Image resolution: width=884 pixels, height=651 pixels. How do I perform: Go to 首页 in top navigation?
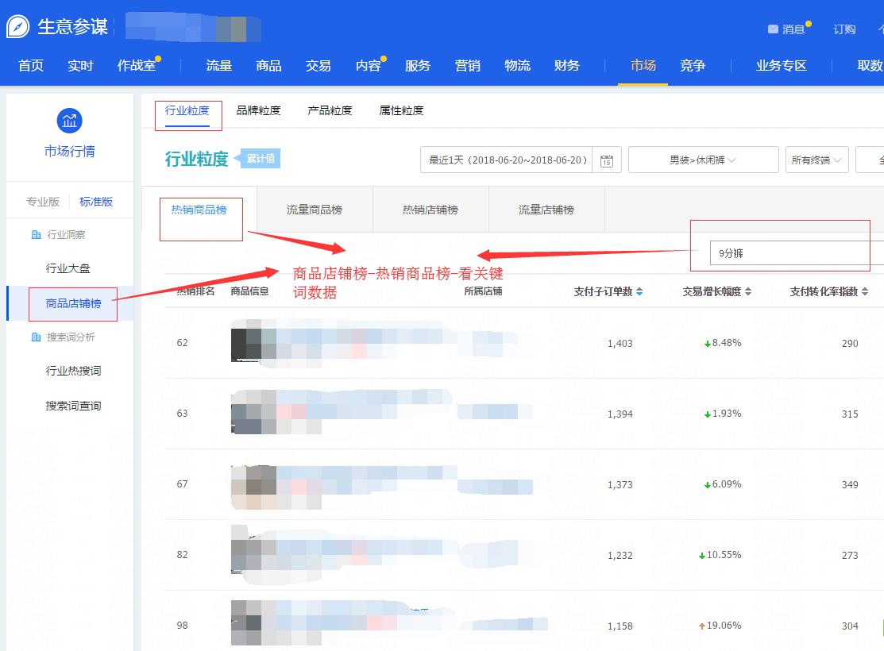[31, 65]
